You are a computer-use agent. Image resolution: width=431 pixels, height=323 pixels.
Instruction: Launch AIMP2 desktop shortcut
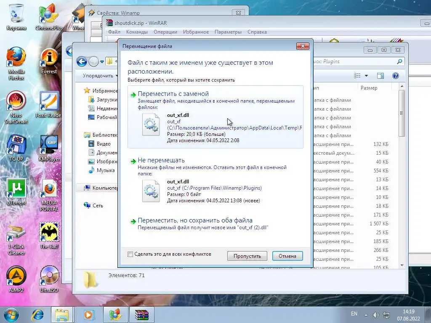pos(16,279)
